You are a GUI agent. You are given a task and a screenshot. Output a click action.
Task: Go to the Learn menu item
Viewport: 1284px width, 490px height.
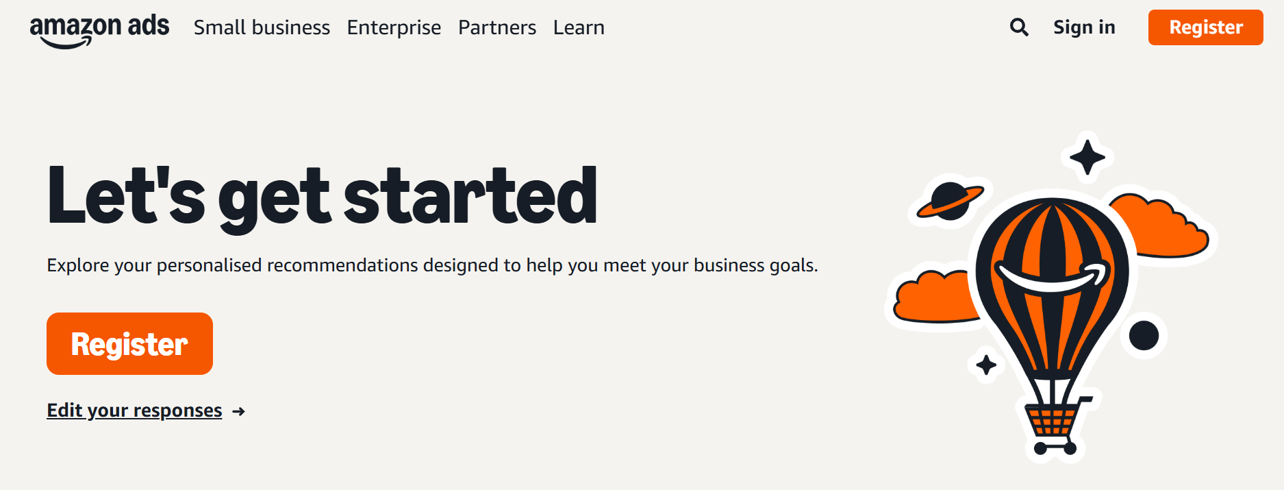pos(579,27)
